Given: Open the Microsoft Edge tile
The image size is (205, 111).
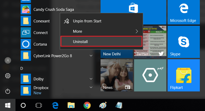Looking at the screenshot, I should click(184, 12).
